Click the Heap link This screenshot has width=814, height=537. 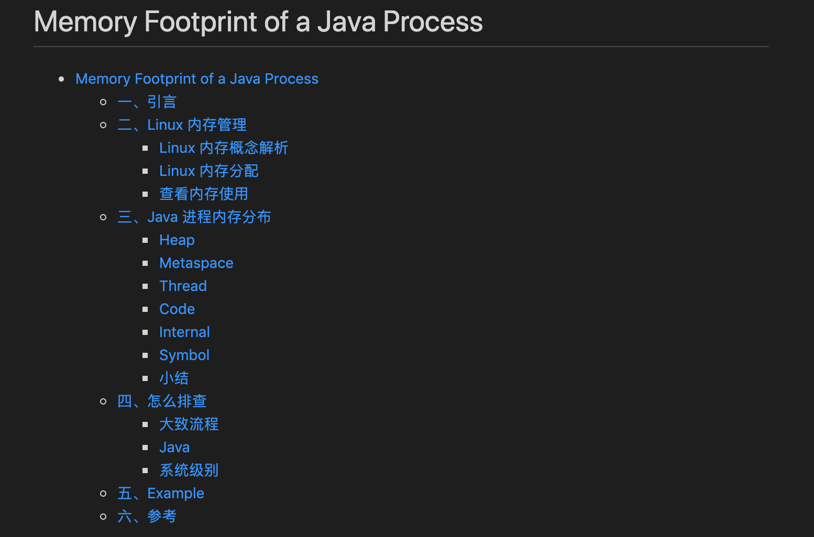[x=177, y=240]
